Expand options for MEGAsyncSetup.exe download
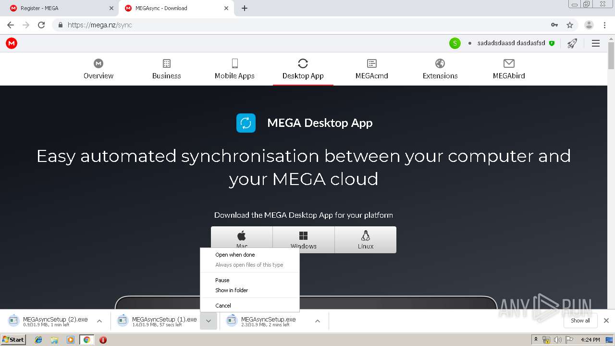 tap(318, 321)
